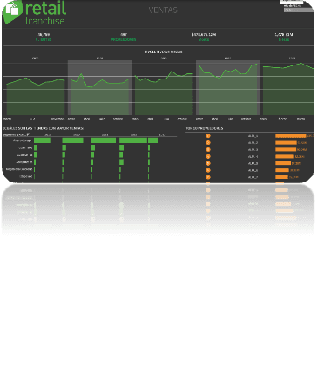Click the orange bar for ALM_2

tap(286, 143)
